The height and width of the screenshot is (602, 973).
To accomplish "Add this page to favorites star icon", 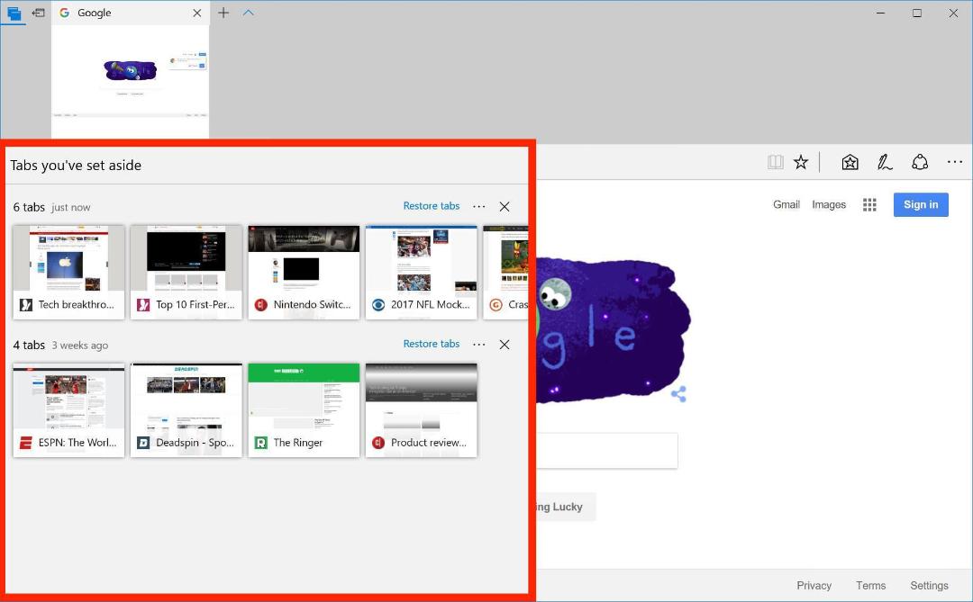I will point(801,163).
